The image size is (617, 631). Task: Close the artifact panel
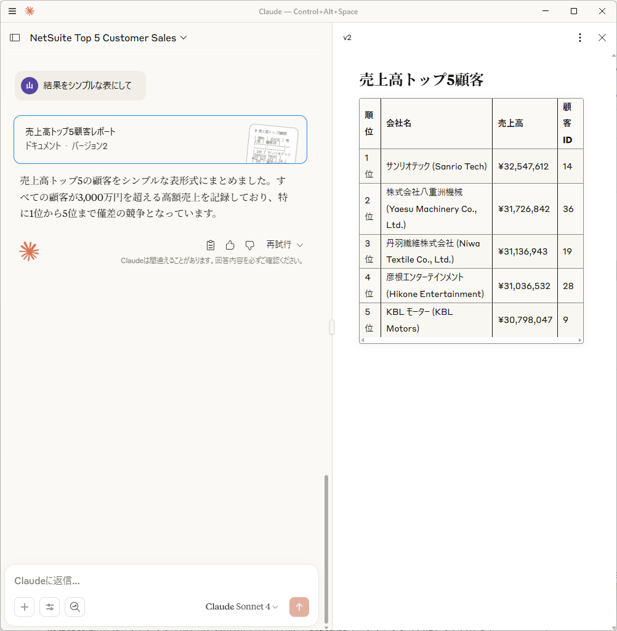tap(602, 38)
